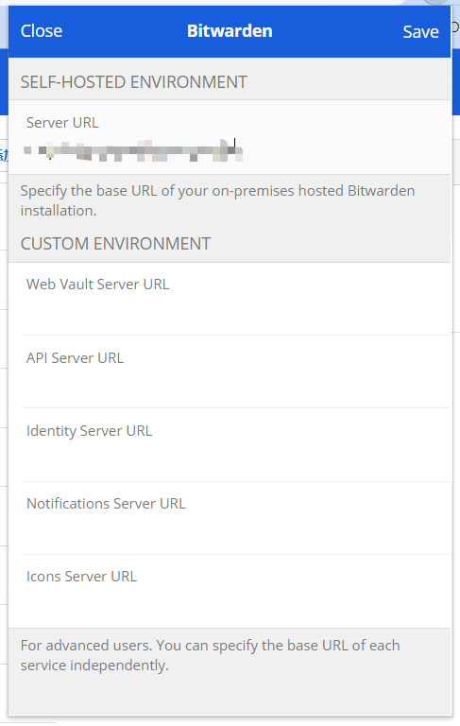Image resolution: width=460 pixels, height=726 pixels.
Task: Click the CUSTOM ENVIRONMENT heading
Action: (x=115, y=244)
